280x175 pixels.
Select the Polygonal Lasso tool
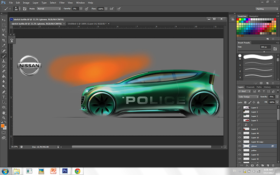pos(4,30)
